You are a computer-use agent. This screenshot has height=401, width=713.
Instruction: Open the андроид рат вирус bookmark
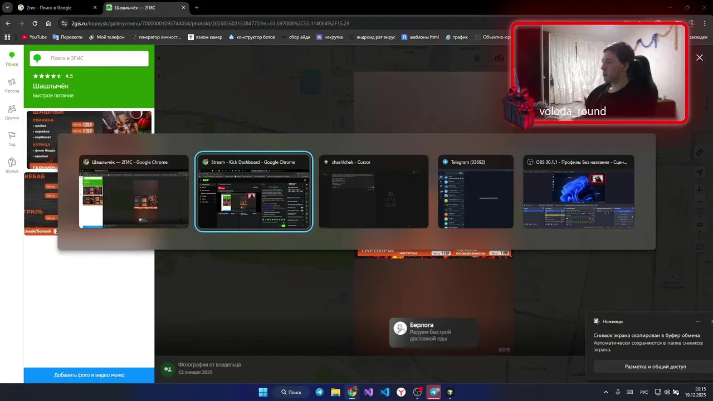pyautogui.click(x=372, y=37)
